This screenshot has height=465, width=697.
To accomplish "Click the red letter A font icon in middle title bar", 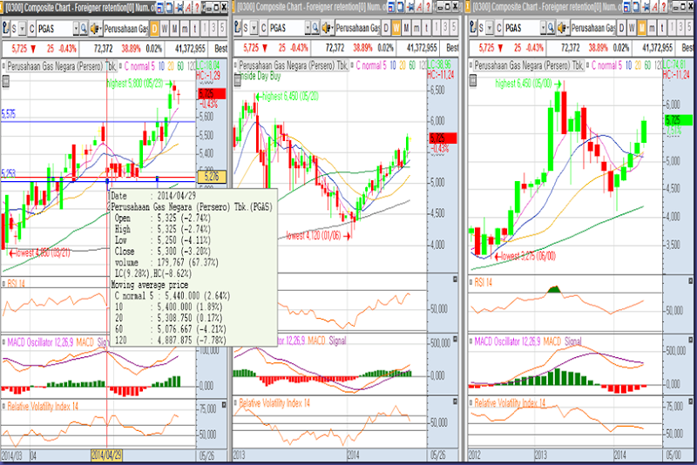I will click(419, 7).
